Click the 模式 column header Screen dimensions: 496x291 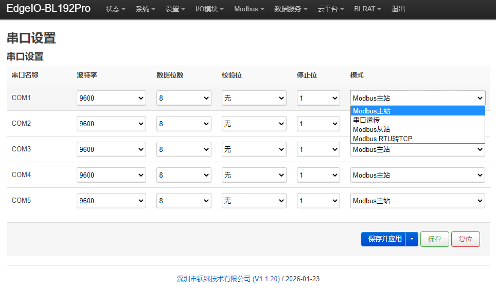[x=357, y=75]
